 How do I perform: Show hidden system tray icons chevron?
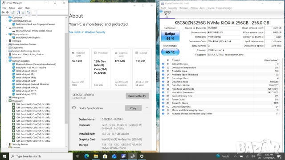(235, 156)
